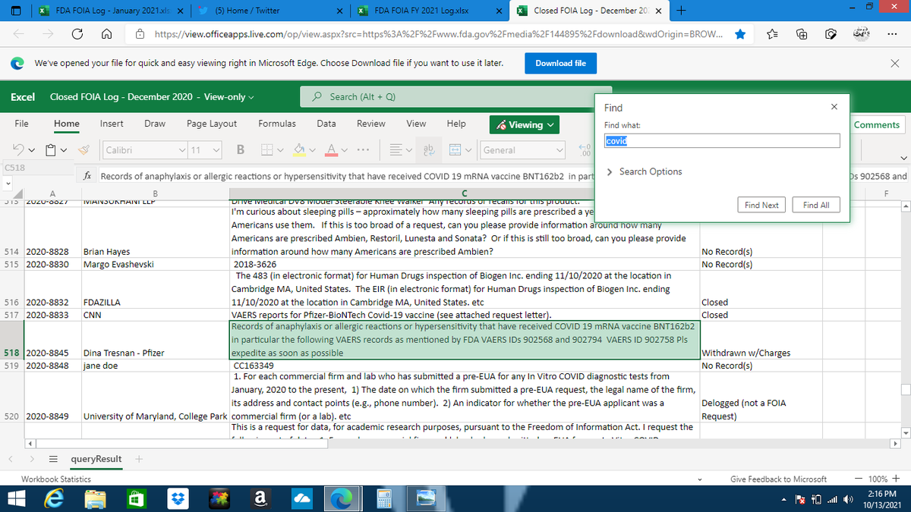The width and height of the screenshot is (911, 512).
Task: Open Microsoft Store from taskbar
Action: (136, 498)
